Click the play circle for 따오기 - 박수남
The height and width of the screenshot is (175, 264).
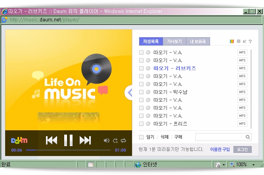148,92
